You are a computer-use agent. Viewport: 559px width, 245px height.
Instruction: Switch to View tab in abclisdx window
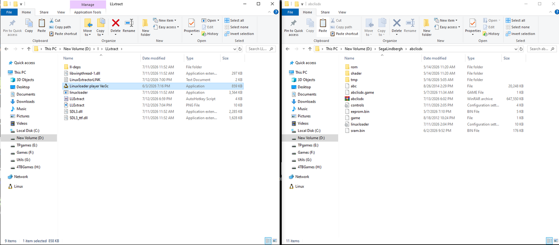[x=342, y=12]
